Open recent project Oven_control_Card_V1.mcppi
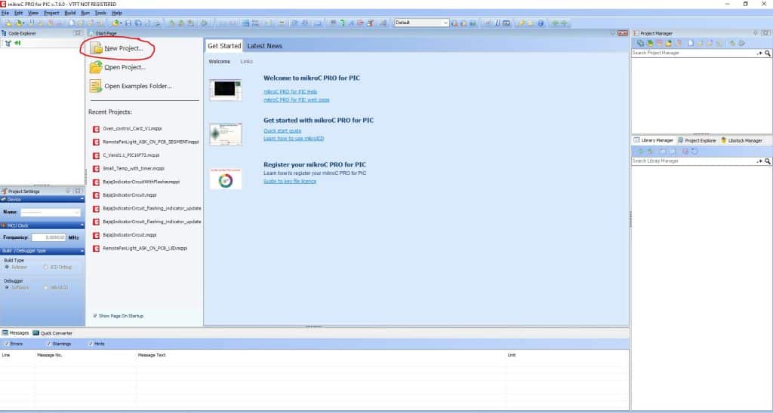773x413 pixels. coord(132,128)
